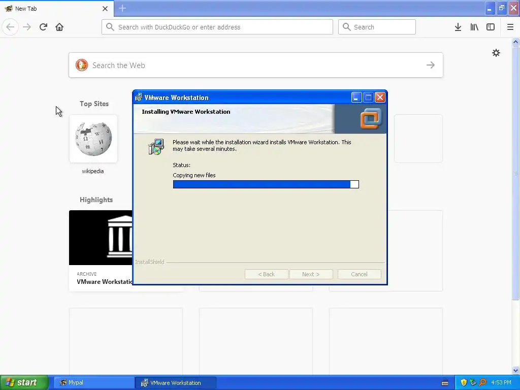Click the installer setup computer icon
This screenshot has height=390, width=520.
click(x=156, y=147)
